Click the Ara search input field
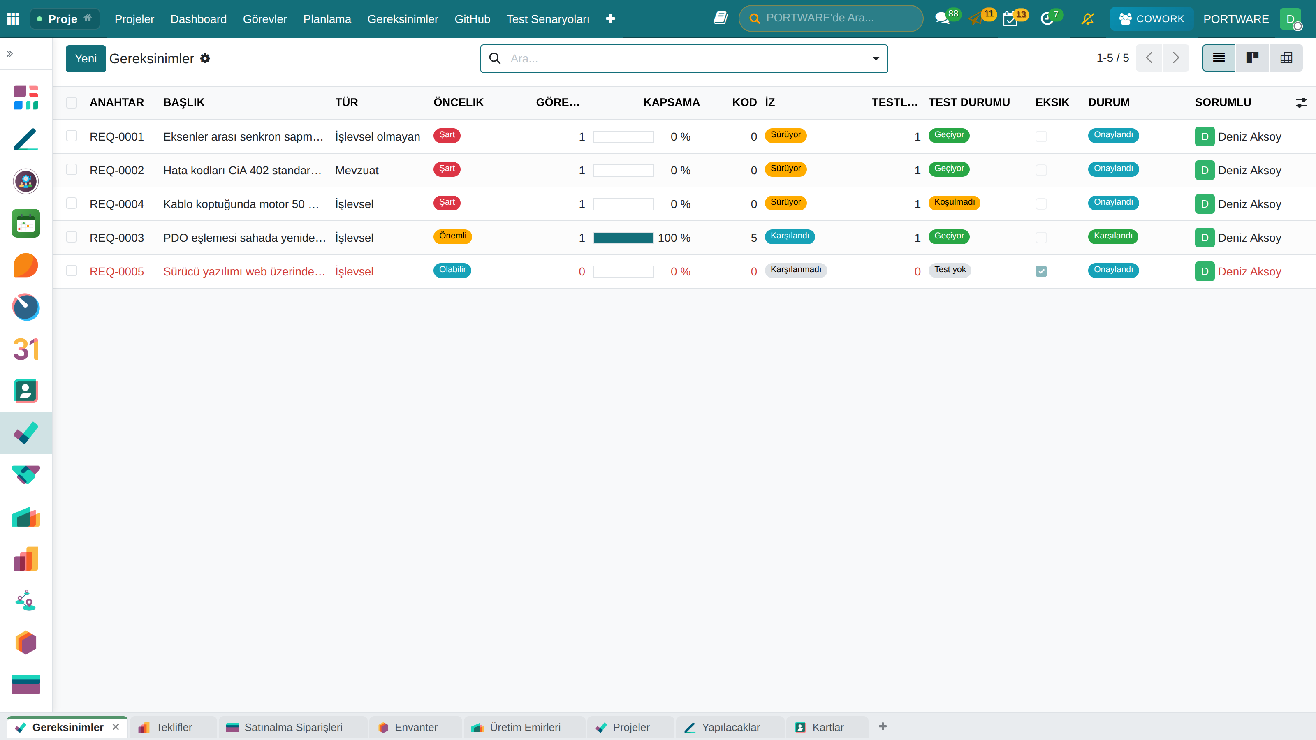The image size is (1316, 740). tap(685, 59)
